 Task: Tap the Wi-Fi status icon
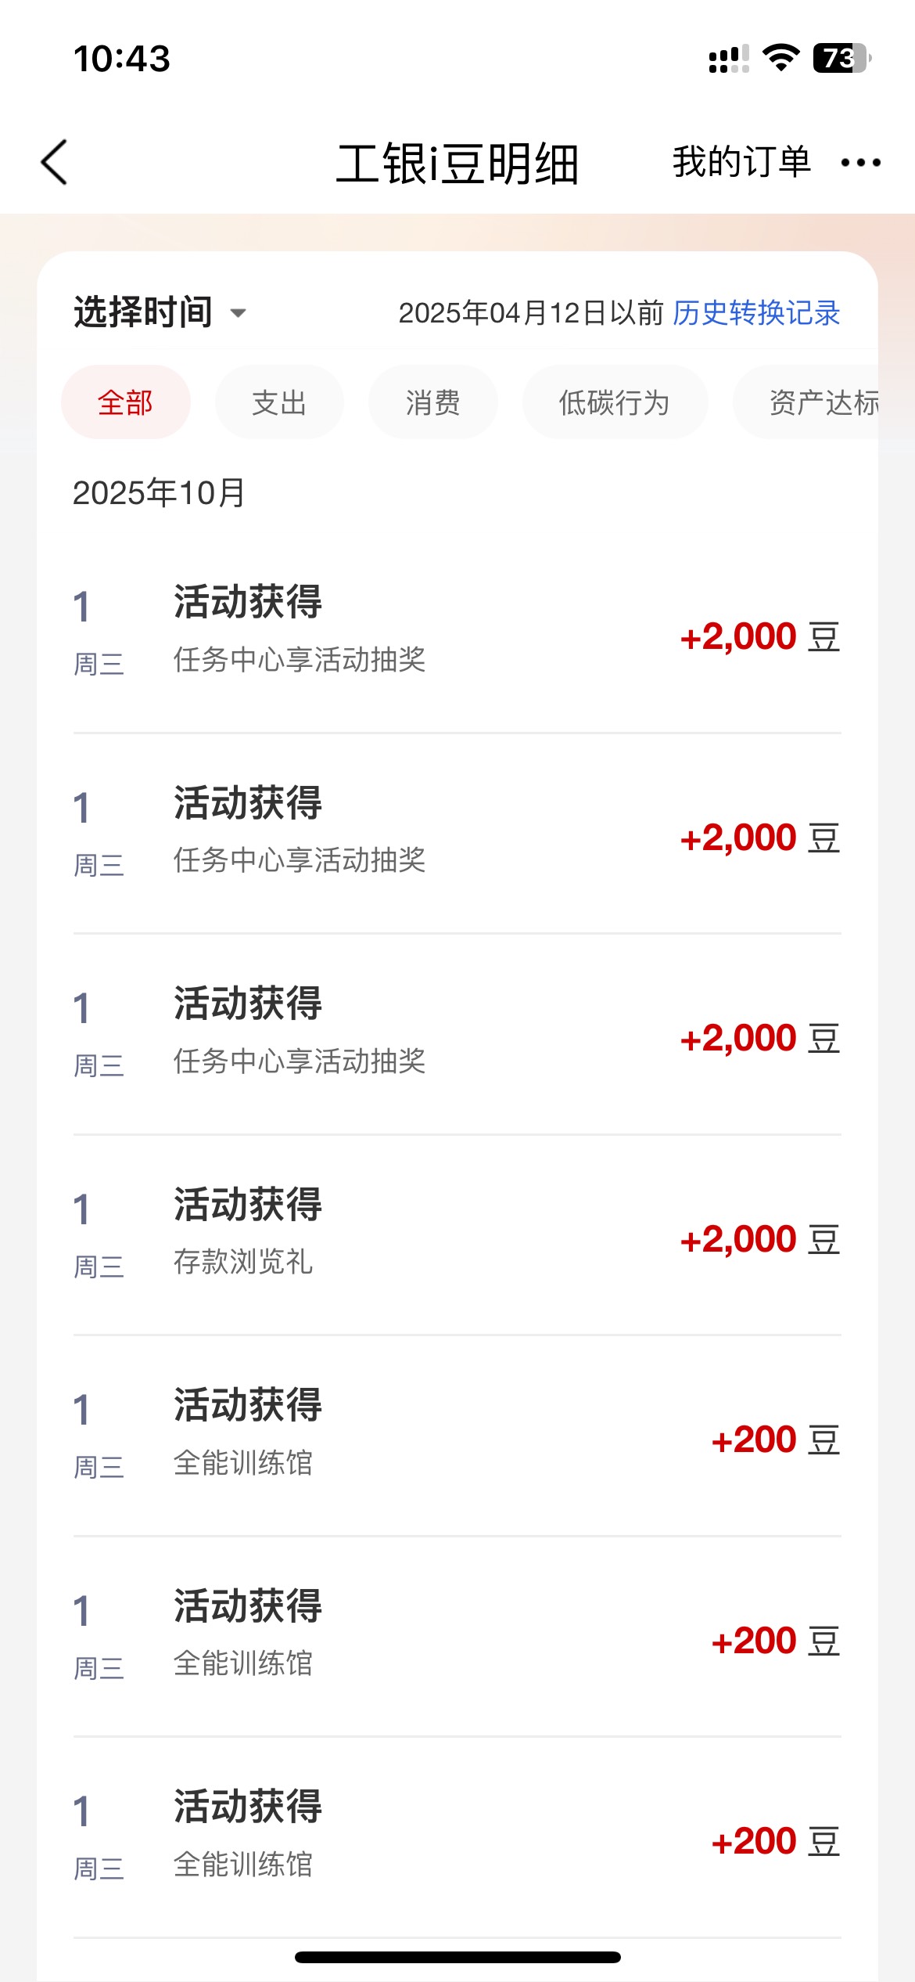pos(780,59)
